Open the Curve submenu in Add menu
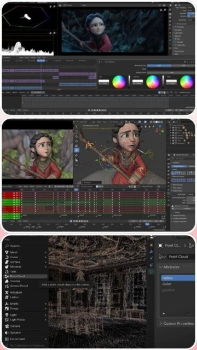This screenshot has height=350, width=197. pyautogui.click(x=26, y=257)
